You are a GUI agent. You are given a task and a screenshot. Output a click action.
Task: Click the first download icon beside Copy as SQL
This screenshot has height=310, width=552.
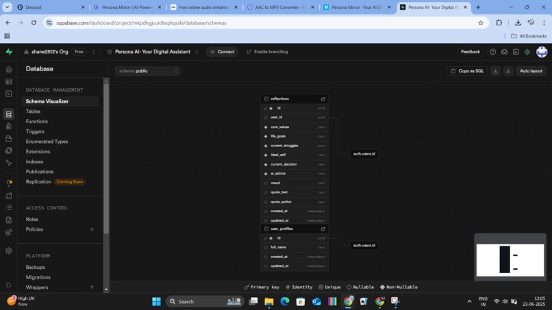(x=495, y=71)
